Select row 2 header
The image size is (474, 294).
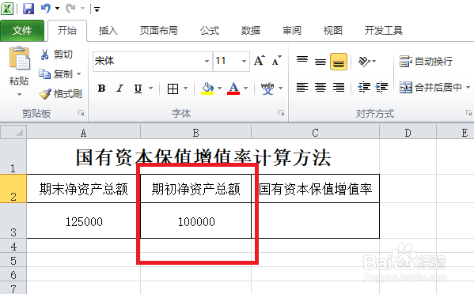click(x=13, y=188)
